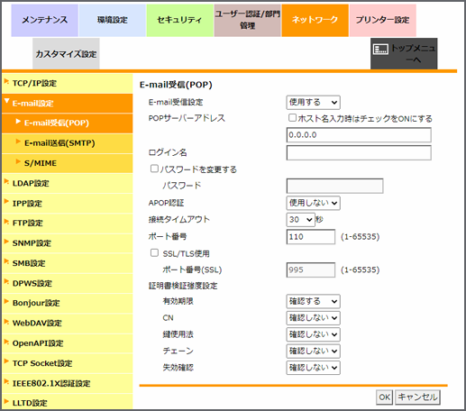Open the セキュリティ tab
466x411 pixels.
coord(179,20)
